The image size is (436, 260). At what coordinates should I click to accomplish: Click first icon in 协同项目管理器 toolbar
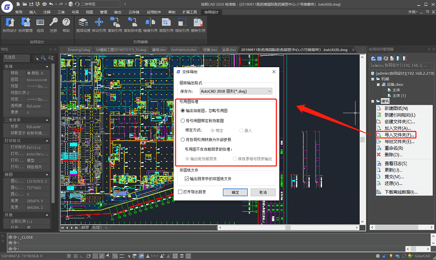tap(373, 59)
